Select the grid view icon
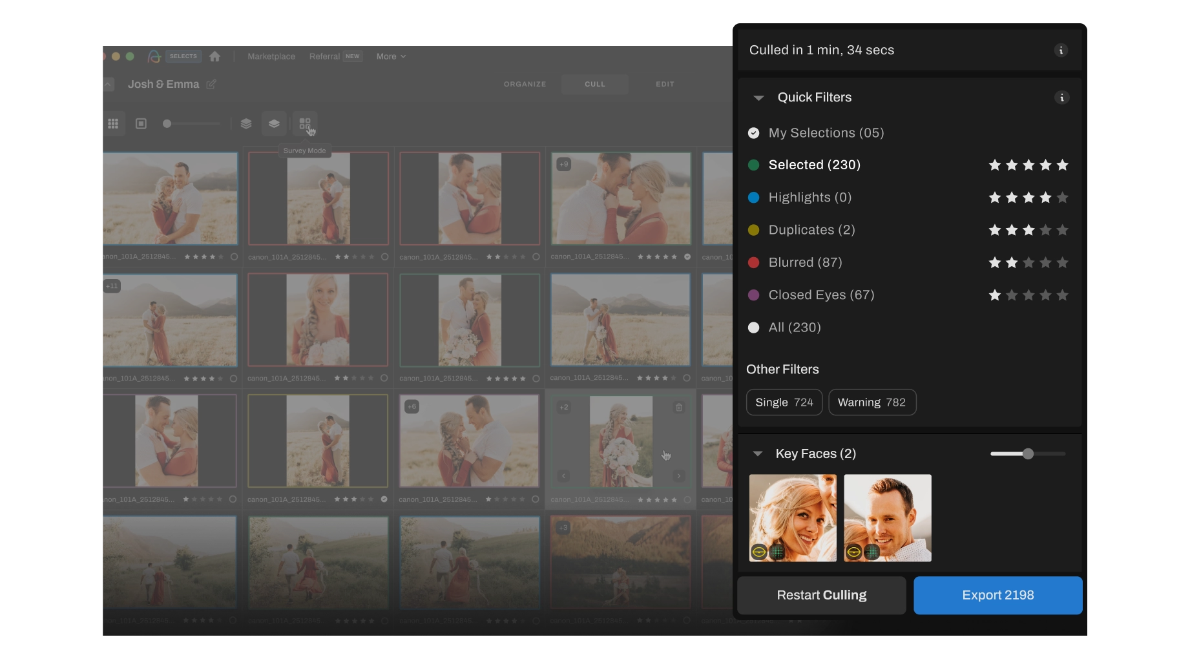Viewport: 1190px width, 657px height. tap(113, 123)
